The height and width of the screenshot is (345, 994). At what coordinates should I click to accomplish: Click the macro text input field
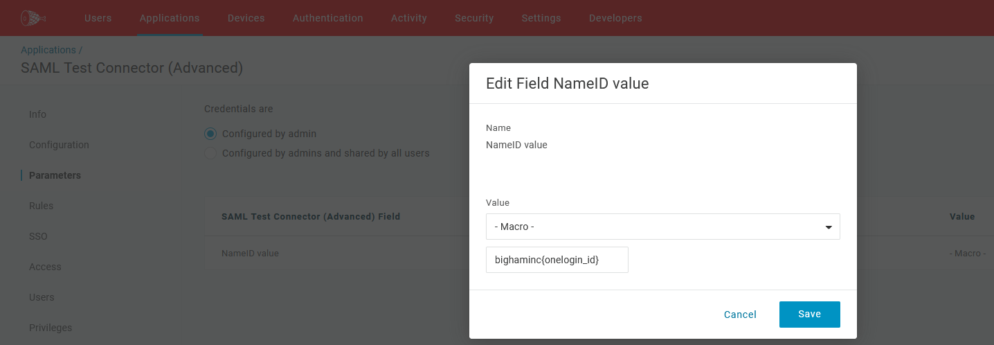[x=557, y=260]
